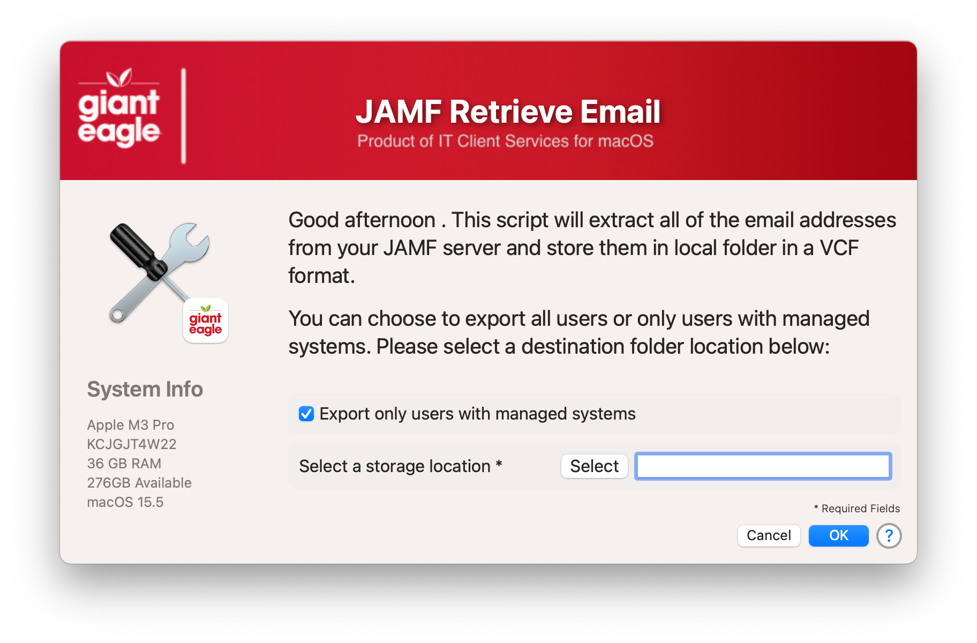The height and width of the screenshot is (643, 977).
Task: Click the Apple M3 Pro text
Action: (131, 425)
